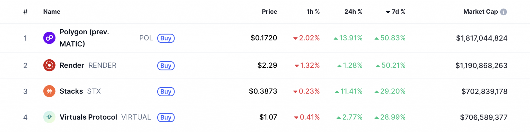Open the Stacks coin name link
The height and width of the screenshot is (133, 530).
point(71,91)
